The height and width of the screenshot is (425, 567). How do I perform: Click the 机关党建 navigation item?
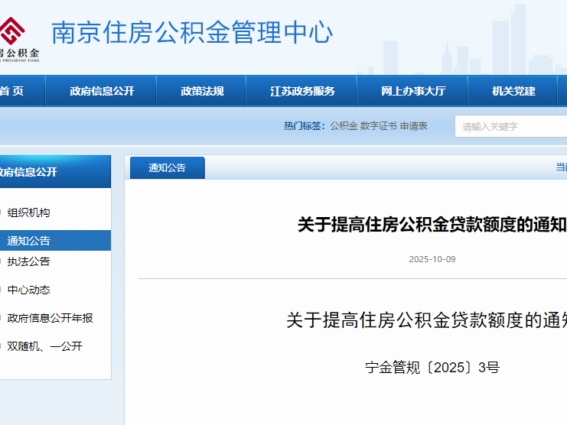(x=513, y=91)
